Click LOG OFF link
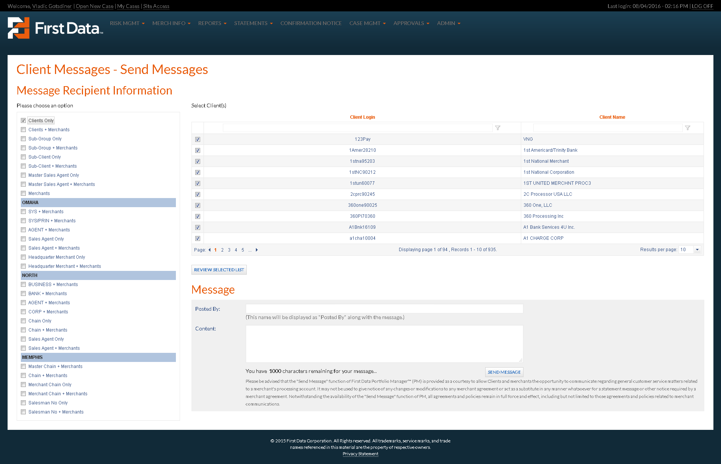 coord(702,6)
